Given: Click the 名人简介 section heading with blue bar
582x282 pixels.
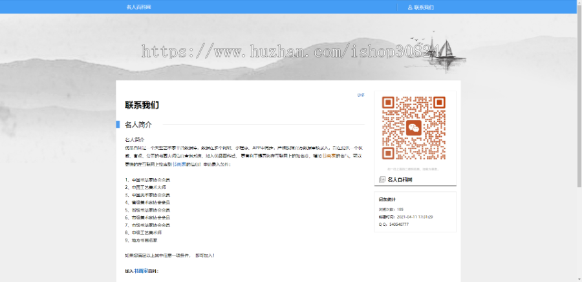Looking at the screenshot, I should (x=138, y=125).
